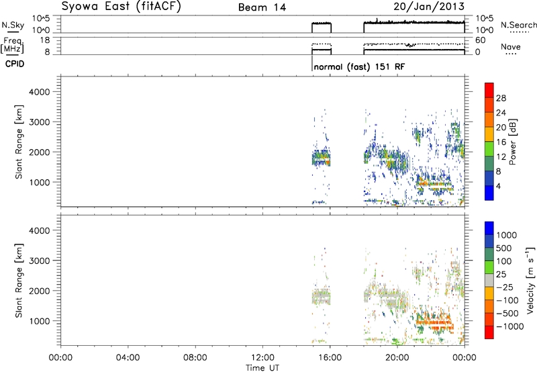
Task: Click the '1000' tick on the velocity colorbar
Action: pos(507,235)
